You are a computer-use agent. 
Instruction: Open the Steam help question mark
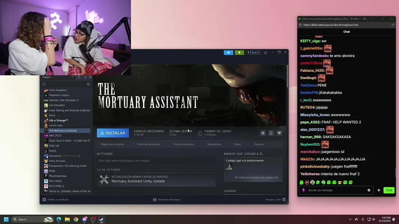[x=248, y=53]
